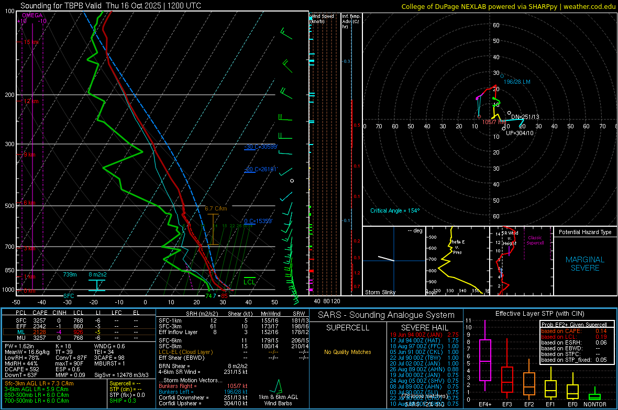Click the MARGINAL SEVERE hazard text
The height and width of the screenshot is (410, 618).
585,264
